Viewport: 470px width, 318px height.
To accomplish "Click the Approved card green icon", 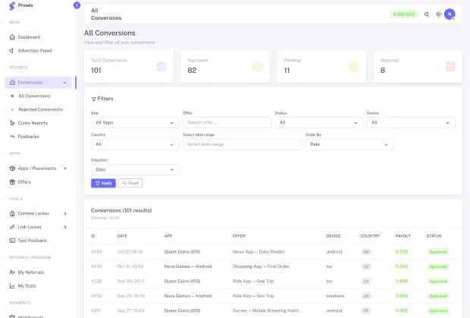I will (258, 67).
